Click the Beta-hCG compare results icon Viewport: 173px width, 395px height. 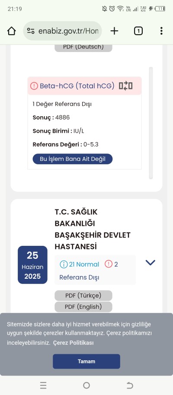(126, 86)
